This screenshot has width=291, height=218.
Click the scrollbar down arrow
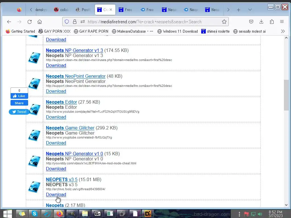pos(286,205)
